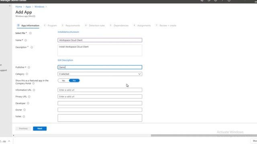Click the Publisher info icon
The width and height of the screenshot is (257, 144).
pos(29,68)
